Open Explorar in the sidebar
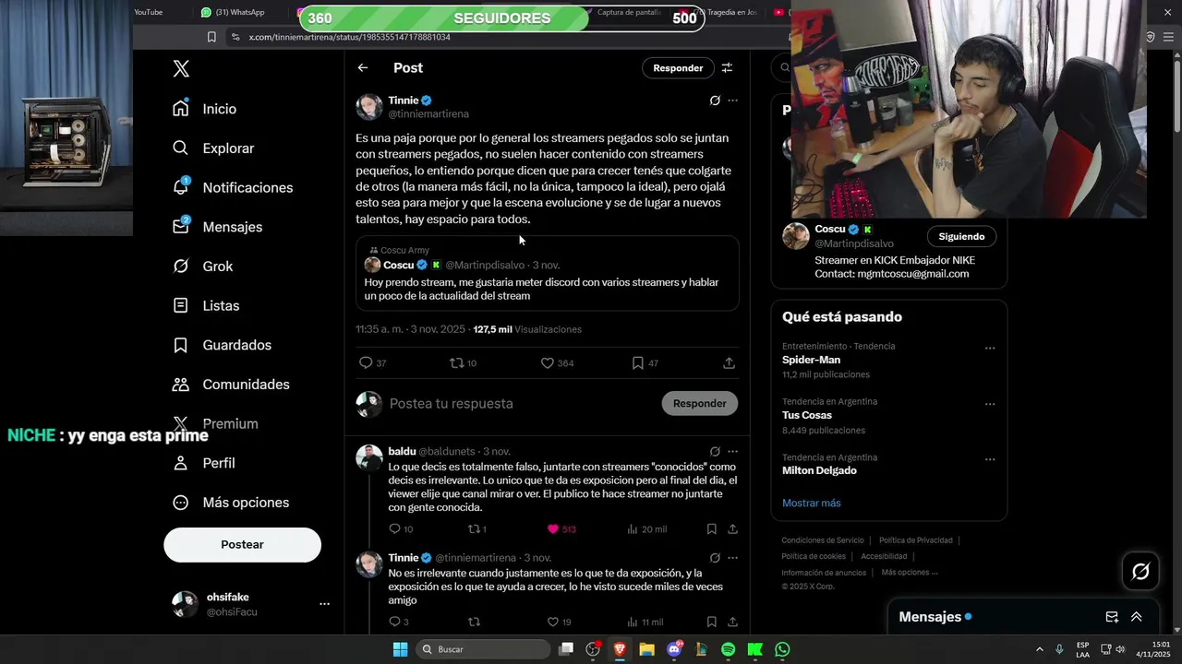This screenshot has height=664, width=1182. 212,148
